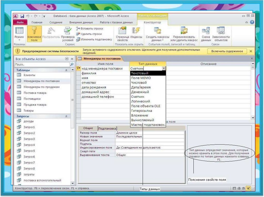
Task: Click Изменить подстановку in the ribbon
Action: pos(94,39)
